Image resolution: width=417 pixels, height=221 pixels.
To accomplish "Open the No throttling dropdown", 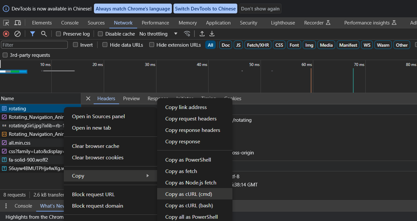I will coord(158,34).
